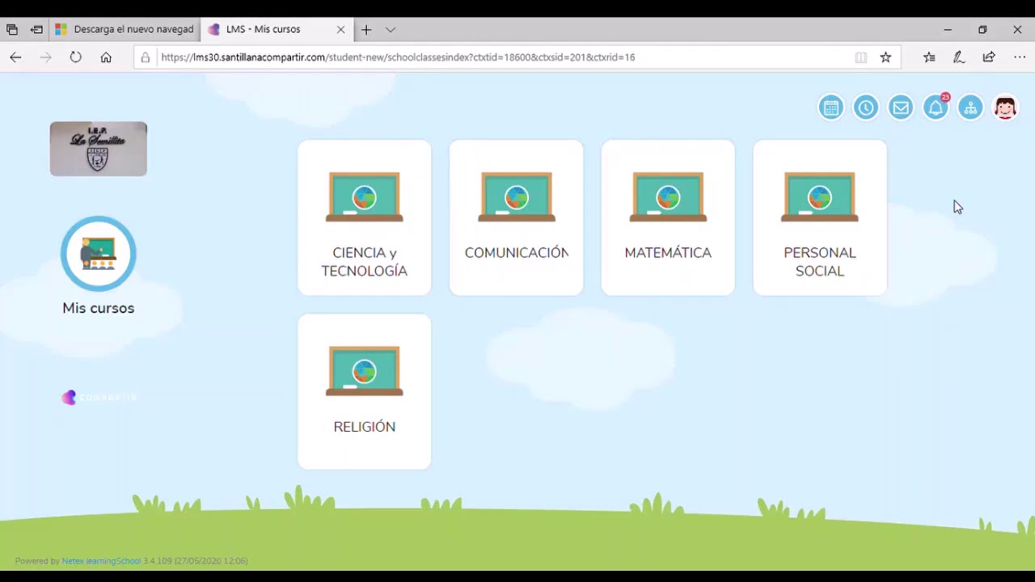Go forward in browser history

pyautogui.click(x=45, y=57)
